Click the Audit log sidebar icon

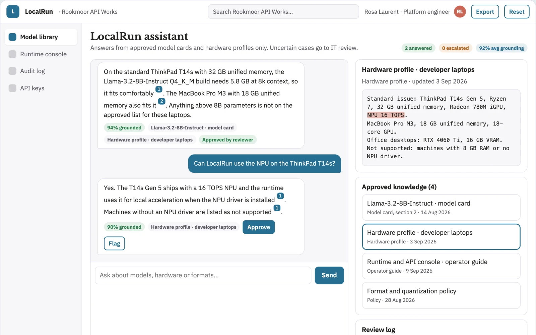coord(12,71)
